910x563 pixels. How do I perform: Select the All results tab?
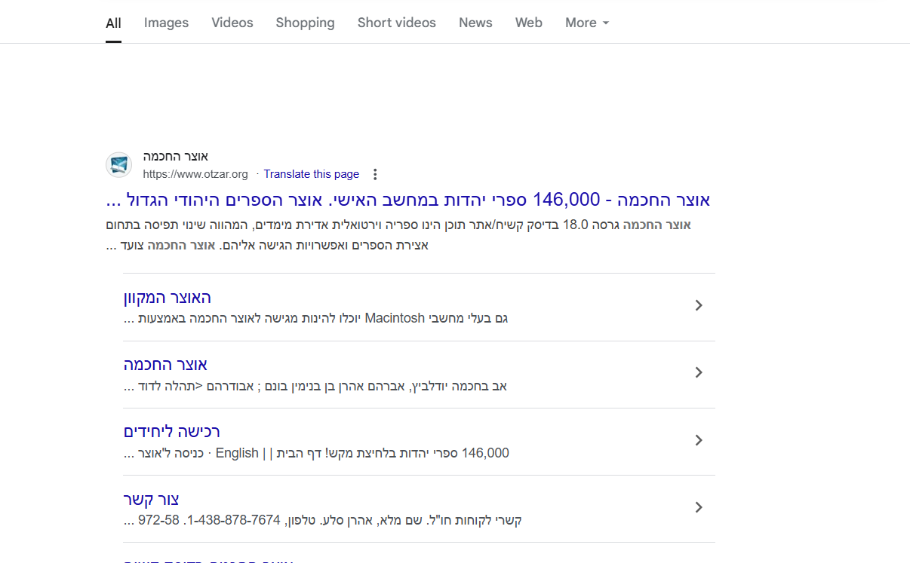tap(113, 23)
